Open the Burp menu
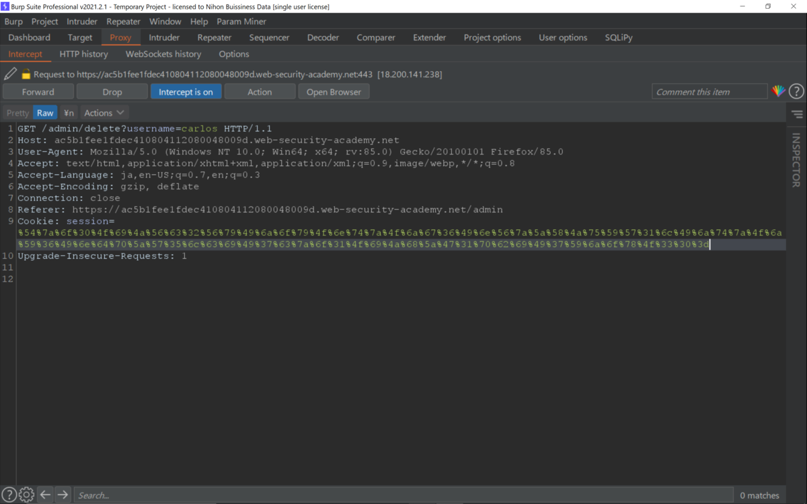 point(13,22)
